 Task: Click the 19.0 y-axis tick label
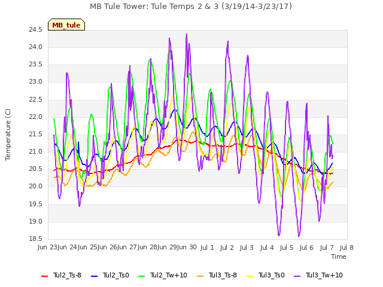point(36,222)
